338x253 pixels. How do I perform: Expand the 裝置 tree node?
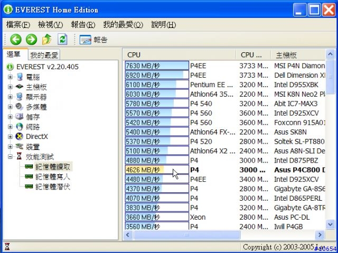[10, 146]
